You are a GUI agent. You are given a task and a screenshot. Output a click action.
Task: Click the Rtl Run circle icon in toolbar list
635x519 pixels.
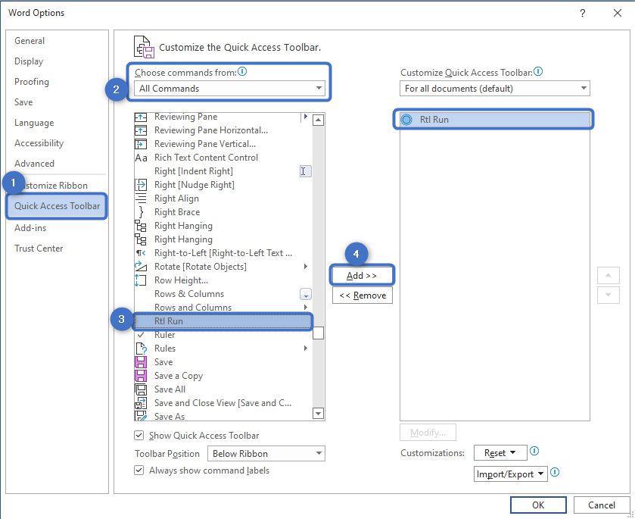406,120
